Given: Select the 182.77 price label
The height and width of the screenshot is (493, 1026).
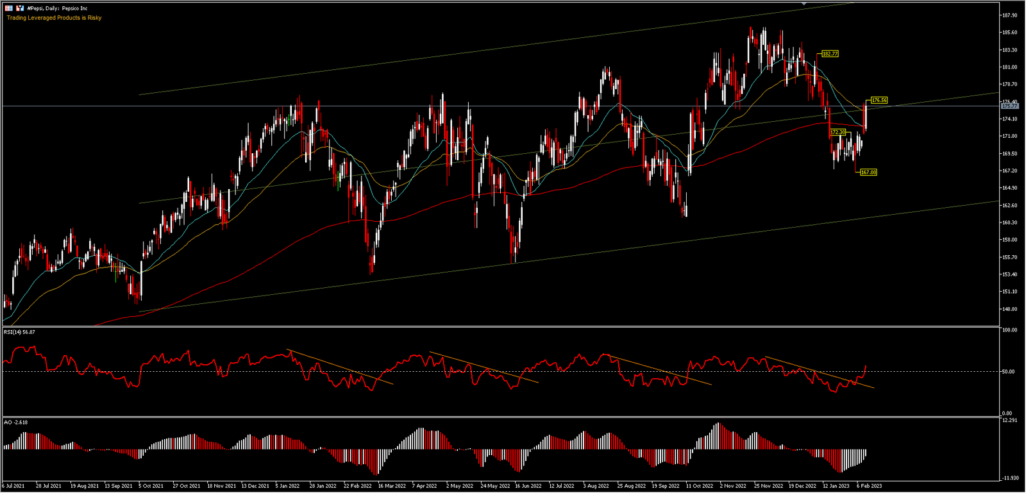Looking at the screenshot, I should 830,54.
